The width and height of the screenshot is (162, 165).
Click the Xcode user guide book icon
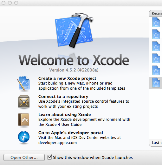tap(24, 120)
